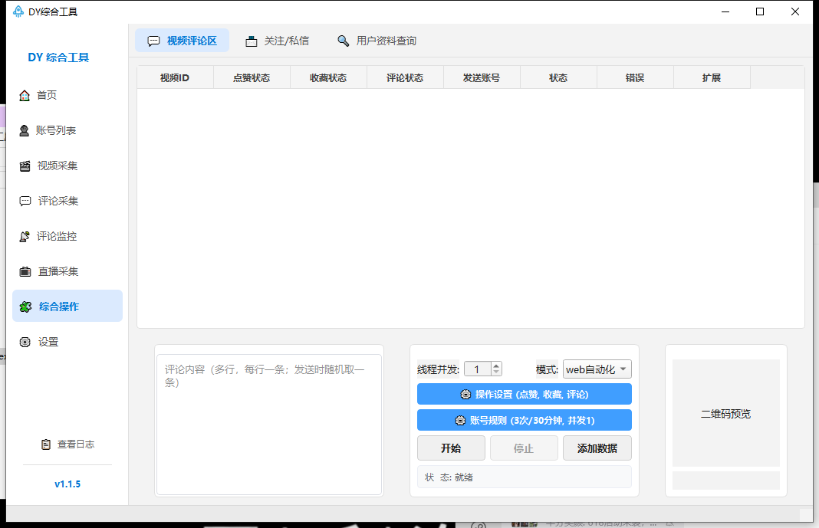This screenshot has height=528, width=819.
Task: Open 查看日志 log viewer icon
Action: 46,444
